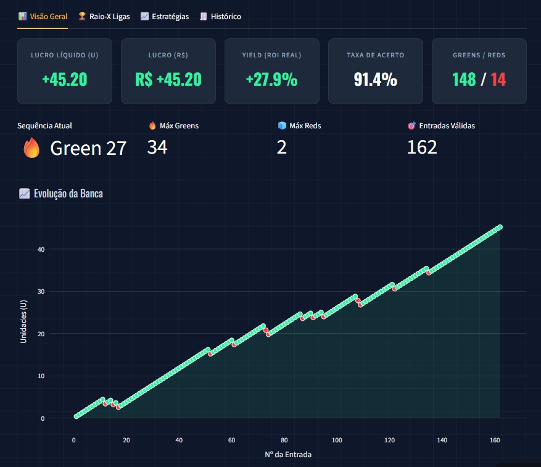This screenshot has height=467, width=541.
Task: Switch to the Raio-X Ligas tab
Action: [104, 17]
